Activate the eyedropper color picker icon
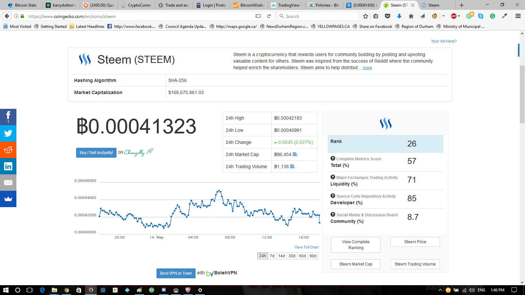The width and height of the screenshot is (525, 295). (x=504, y=16)
